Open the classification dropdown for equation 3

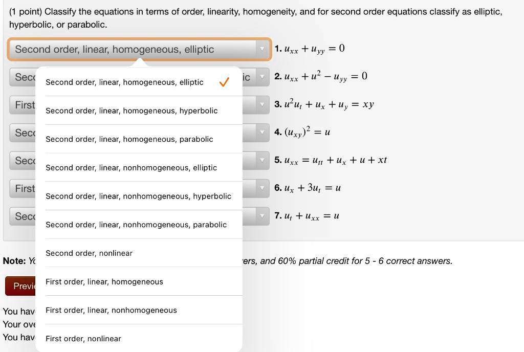coord(262,105)
